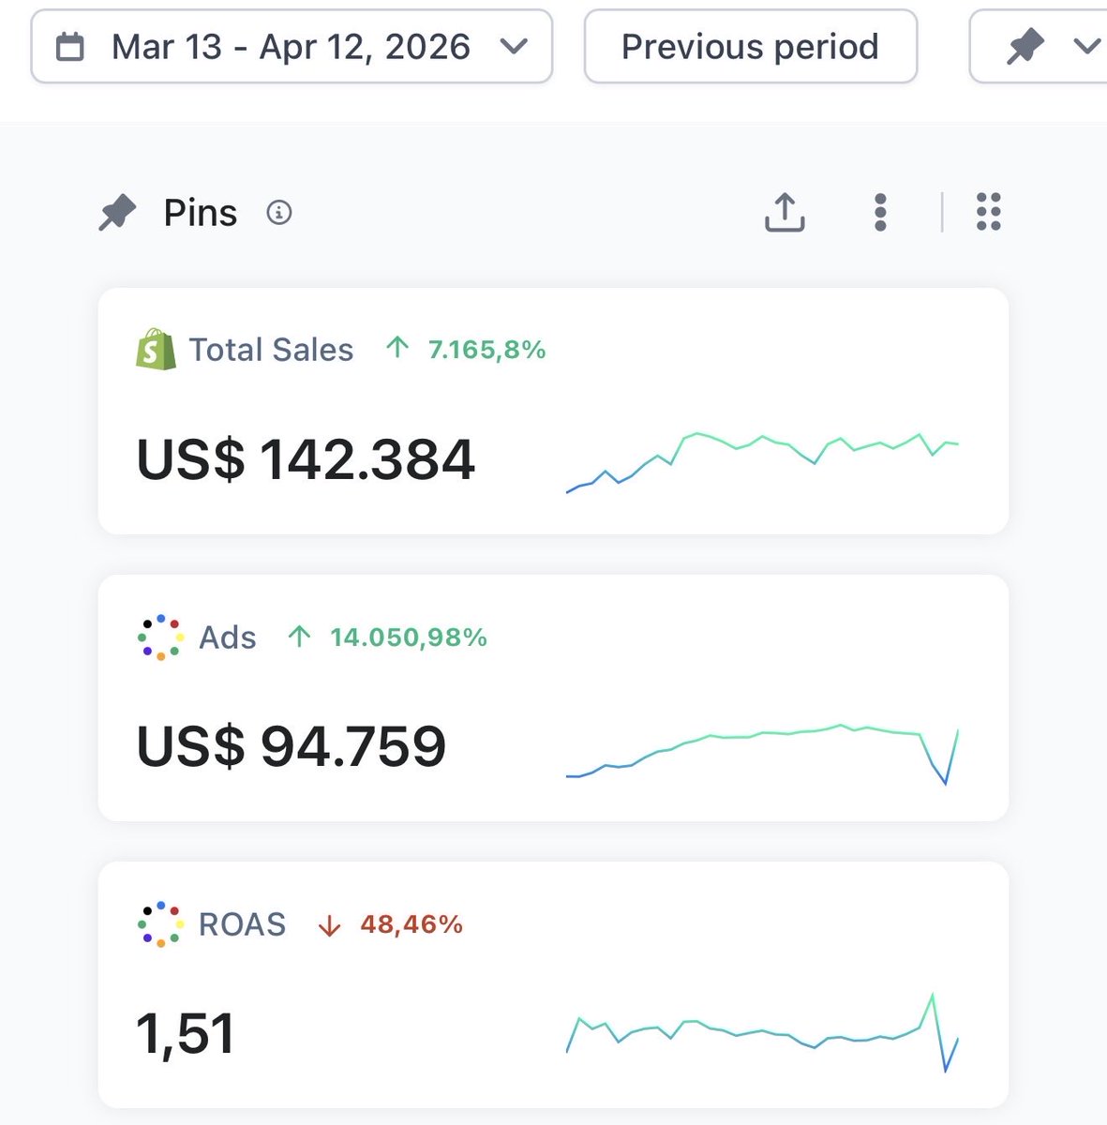
Task: Click the 48,46% decrease indicator
Action: 390,925
